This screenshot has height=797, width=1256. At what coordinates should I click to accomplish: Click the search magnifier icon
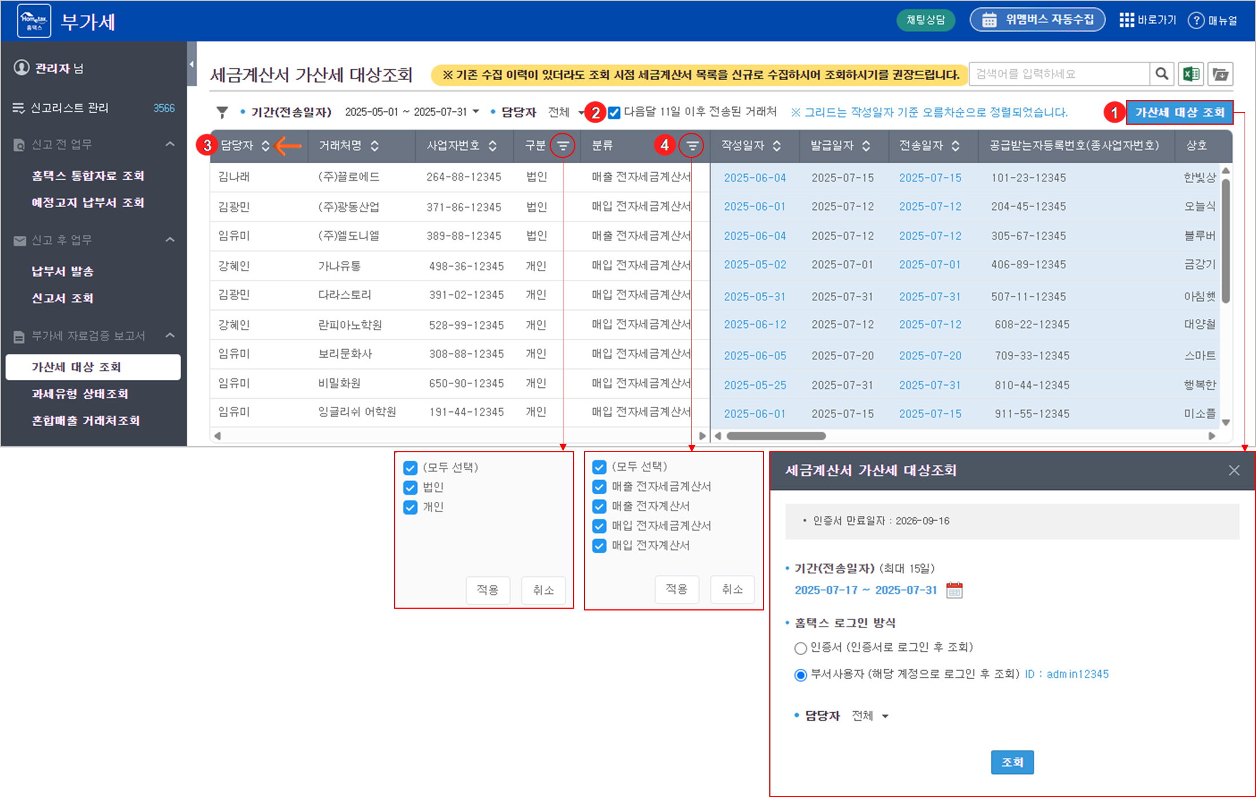pyautogui.click(x=1162, y=74)
